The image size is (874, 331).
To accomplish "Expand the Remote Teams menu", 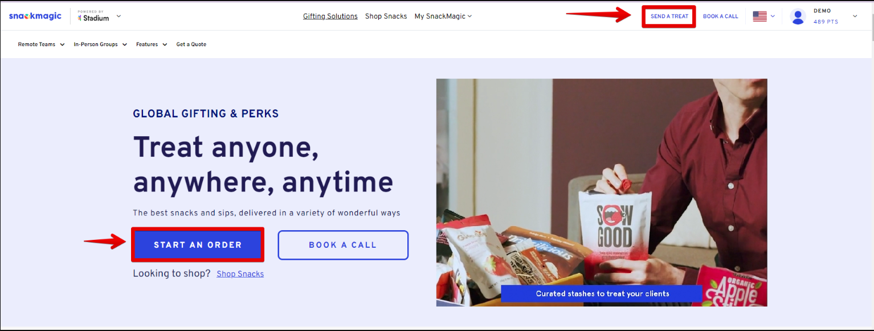I will pos(41,44).
